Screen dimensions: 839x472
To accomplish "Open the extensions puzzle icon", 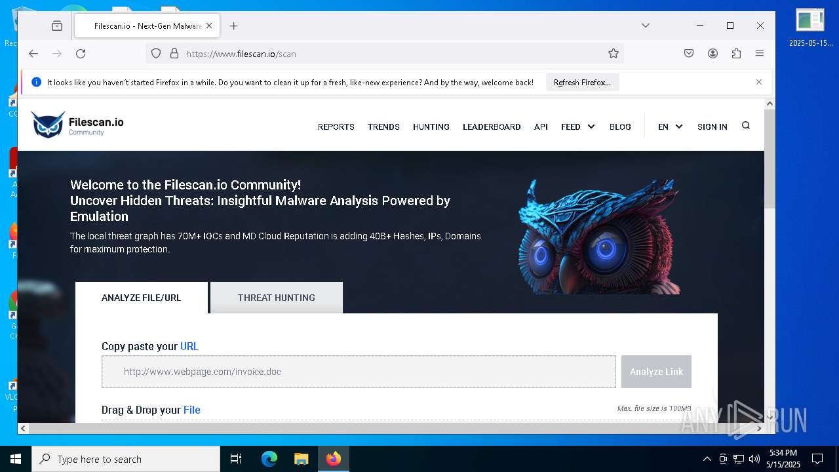I will tap(736, 54).
